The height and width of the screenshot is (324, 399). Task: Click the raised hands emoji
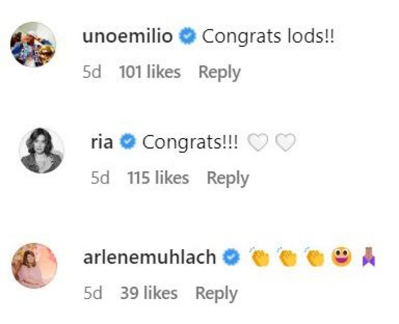point(370,257)
